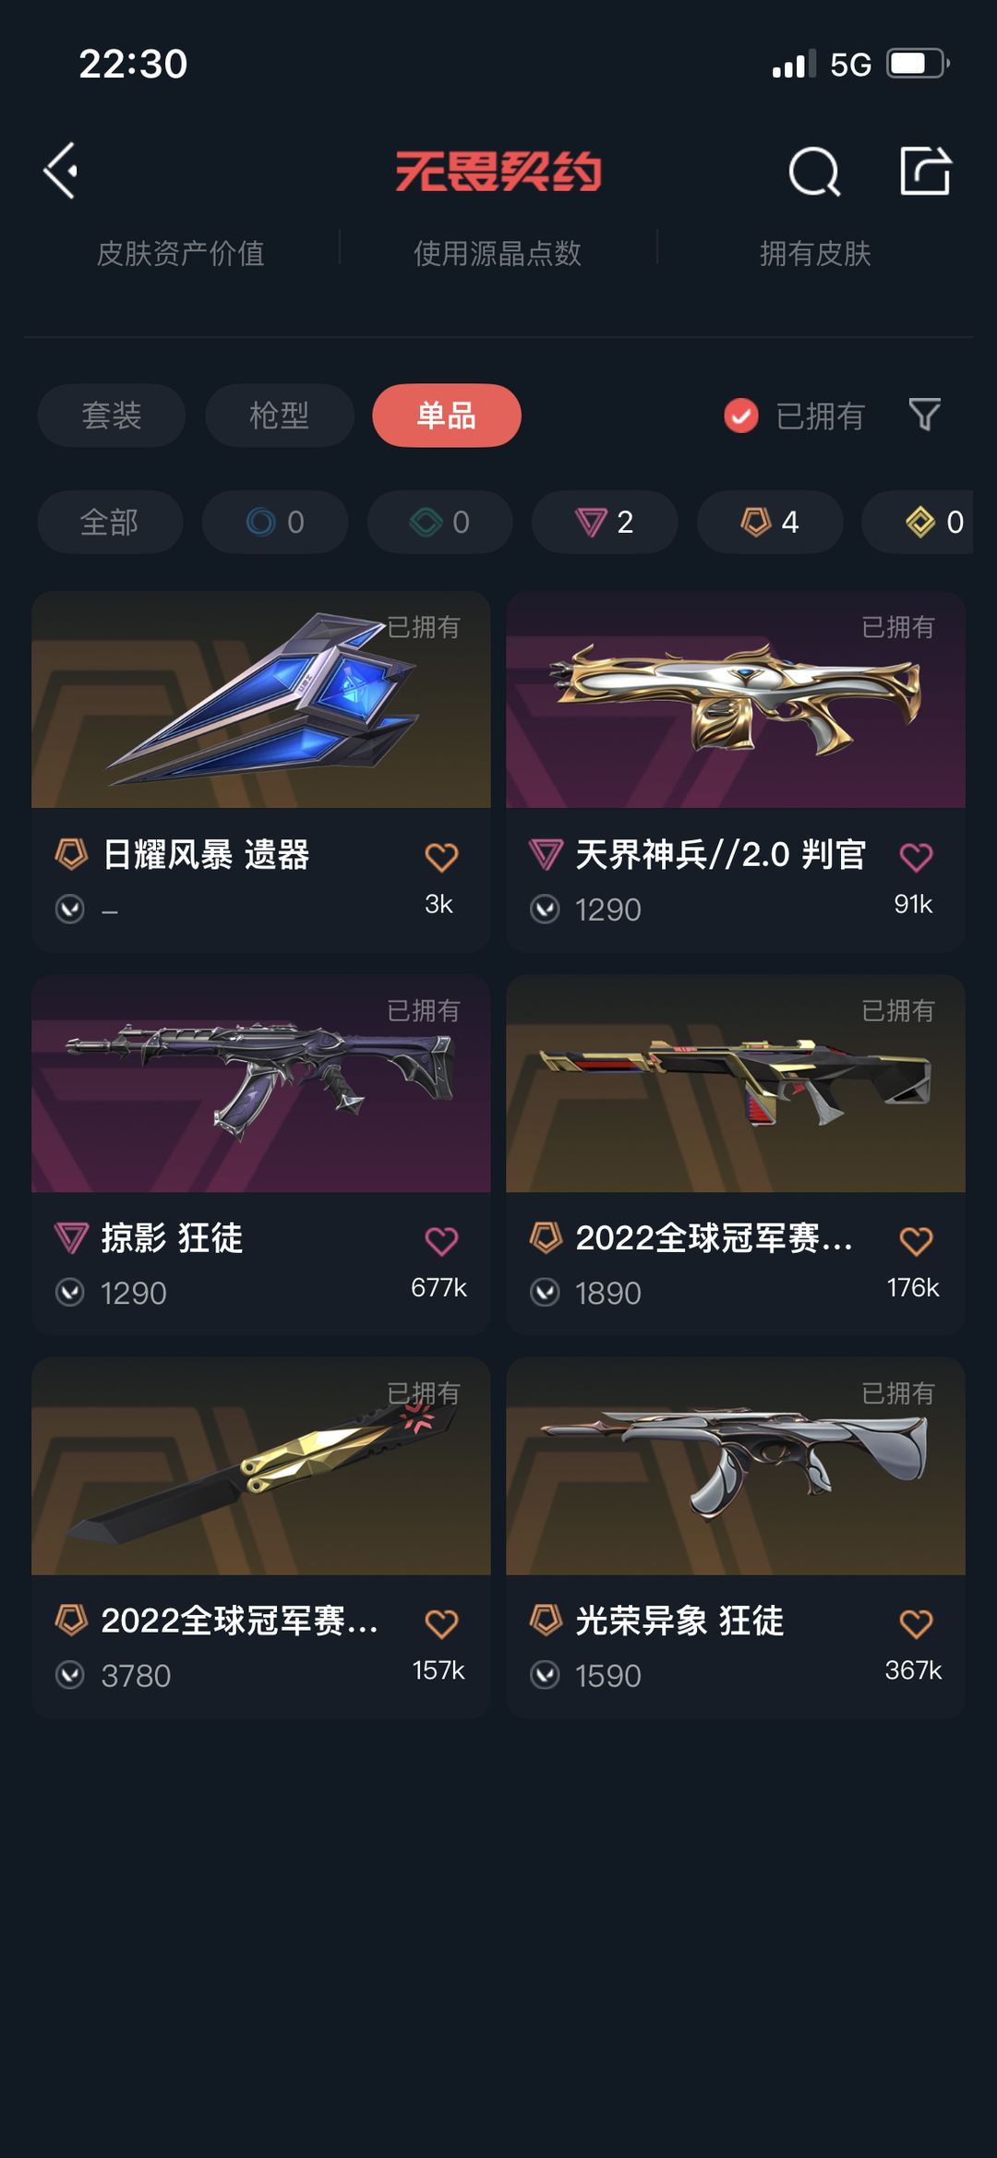Switch to the 套装 tab
Screen dimensions: 997x2158
tap(112, 416)
